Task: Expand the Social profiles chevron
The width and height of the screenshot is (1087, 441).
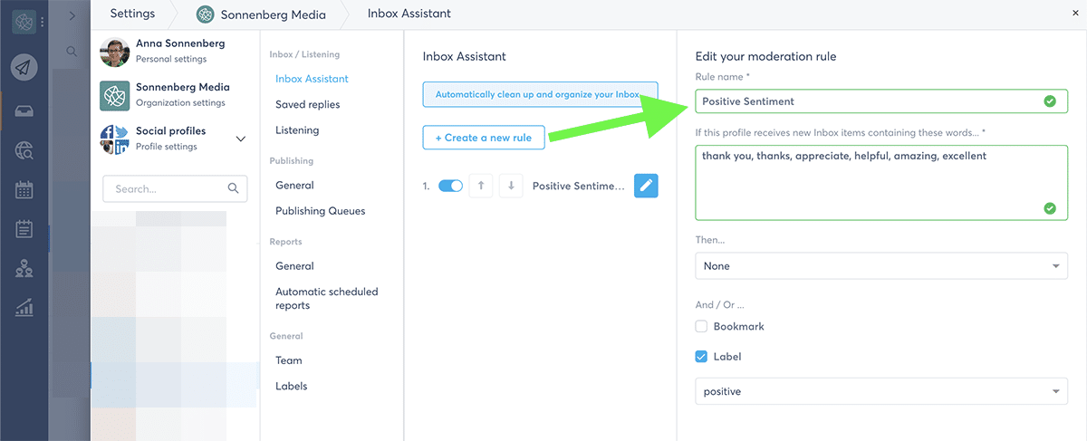Action: 240,139
